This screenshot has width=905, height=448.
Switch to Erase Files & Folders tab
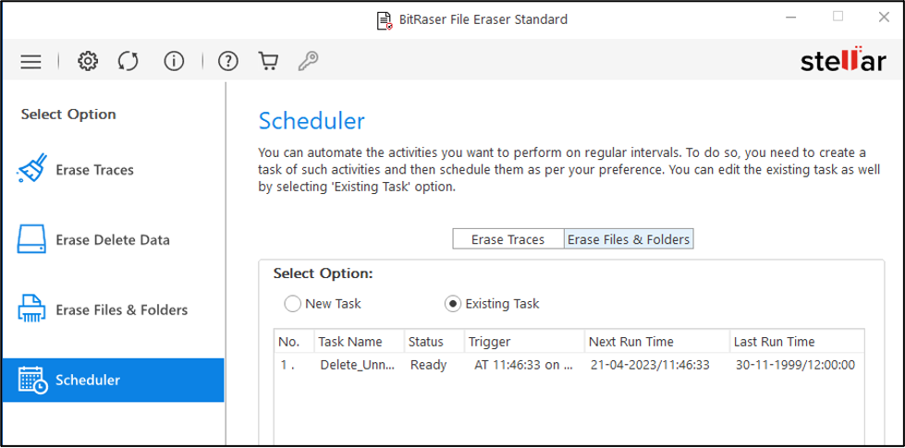click(x=629, y=239)
